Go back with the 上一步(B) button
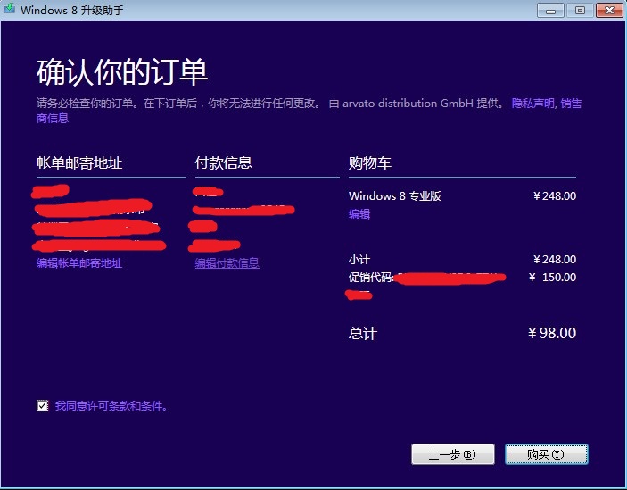 point(453,454)
